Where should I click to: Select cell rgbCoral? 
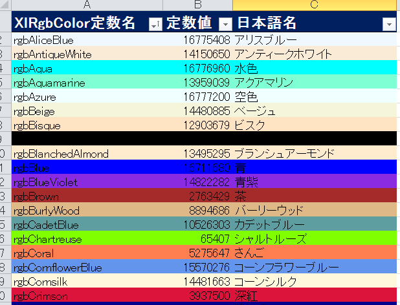coord(87,253)
